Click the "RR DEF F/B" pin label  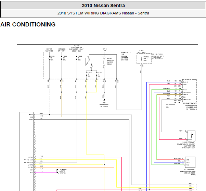pos(28,162)
